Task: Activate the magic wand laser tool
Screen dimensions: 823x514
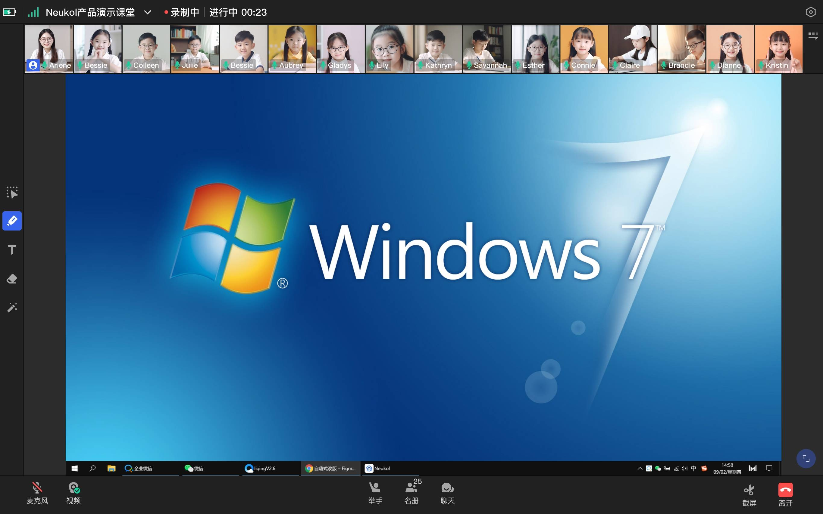Action: click(x=12, y=307)
